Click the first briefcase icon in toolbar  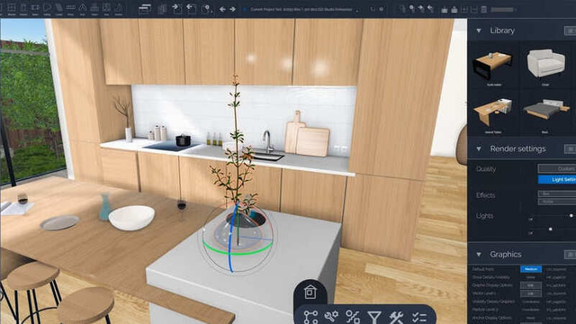445,10
